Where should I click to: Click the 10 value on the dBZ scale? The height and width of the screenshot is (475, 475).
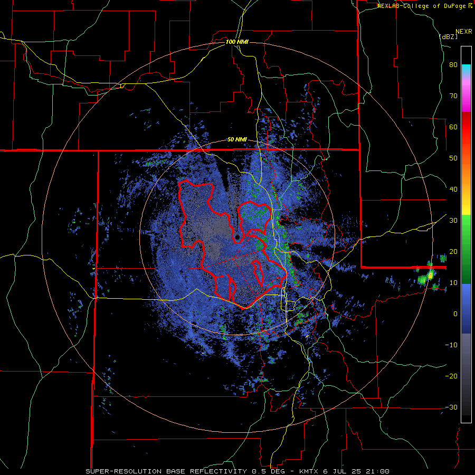[453, 283]
